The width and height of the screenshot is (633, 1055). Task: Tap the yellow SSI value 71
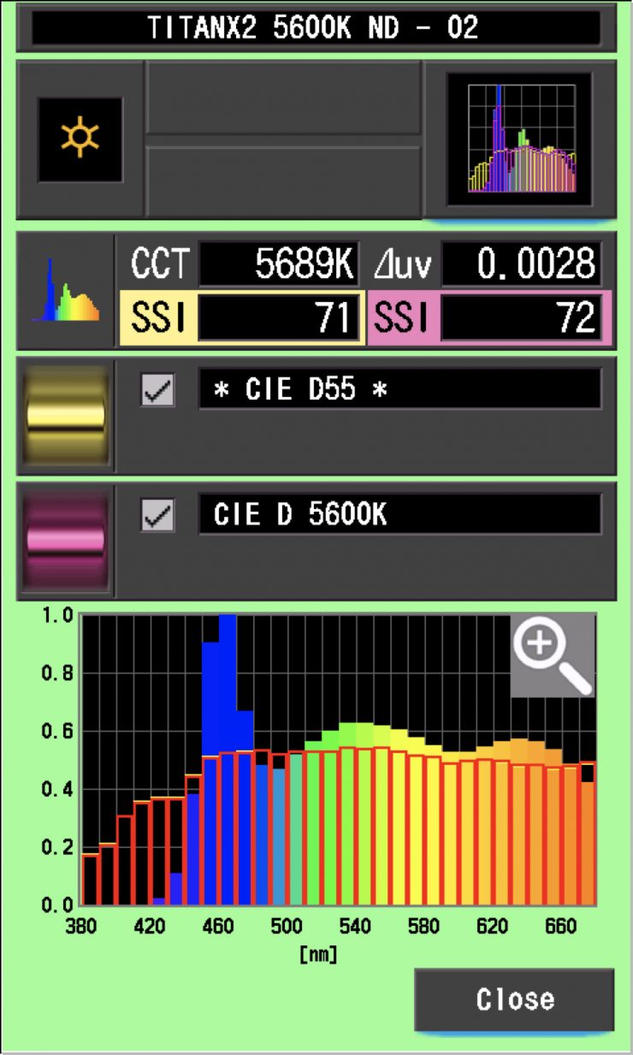click(279, 318)
